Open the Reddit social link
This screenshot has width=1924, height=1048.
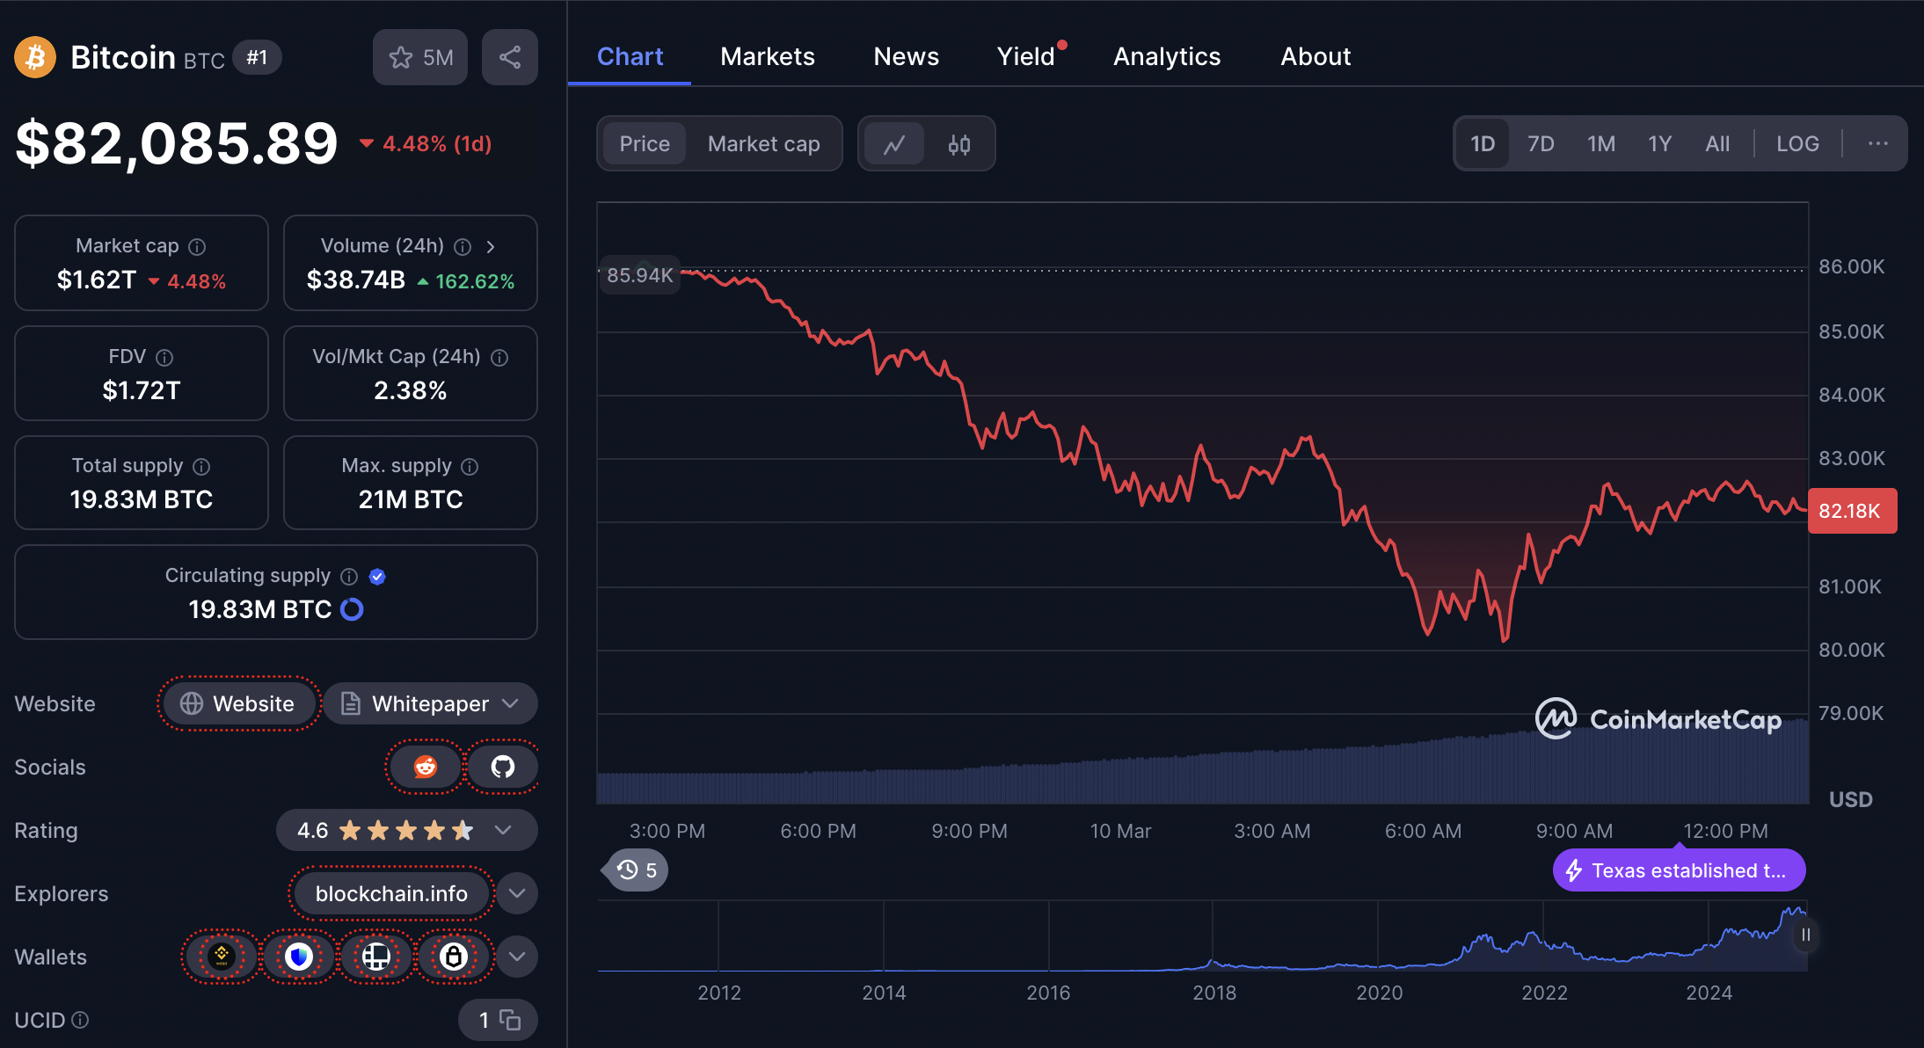pos(426,767)
